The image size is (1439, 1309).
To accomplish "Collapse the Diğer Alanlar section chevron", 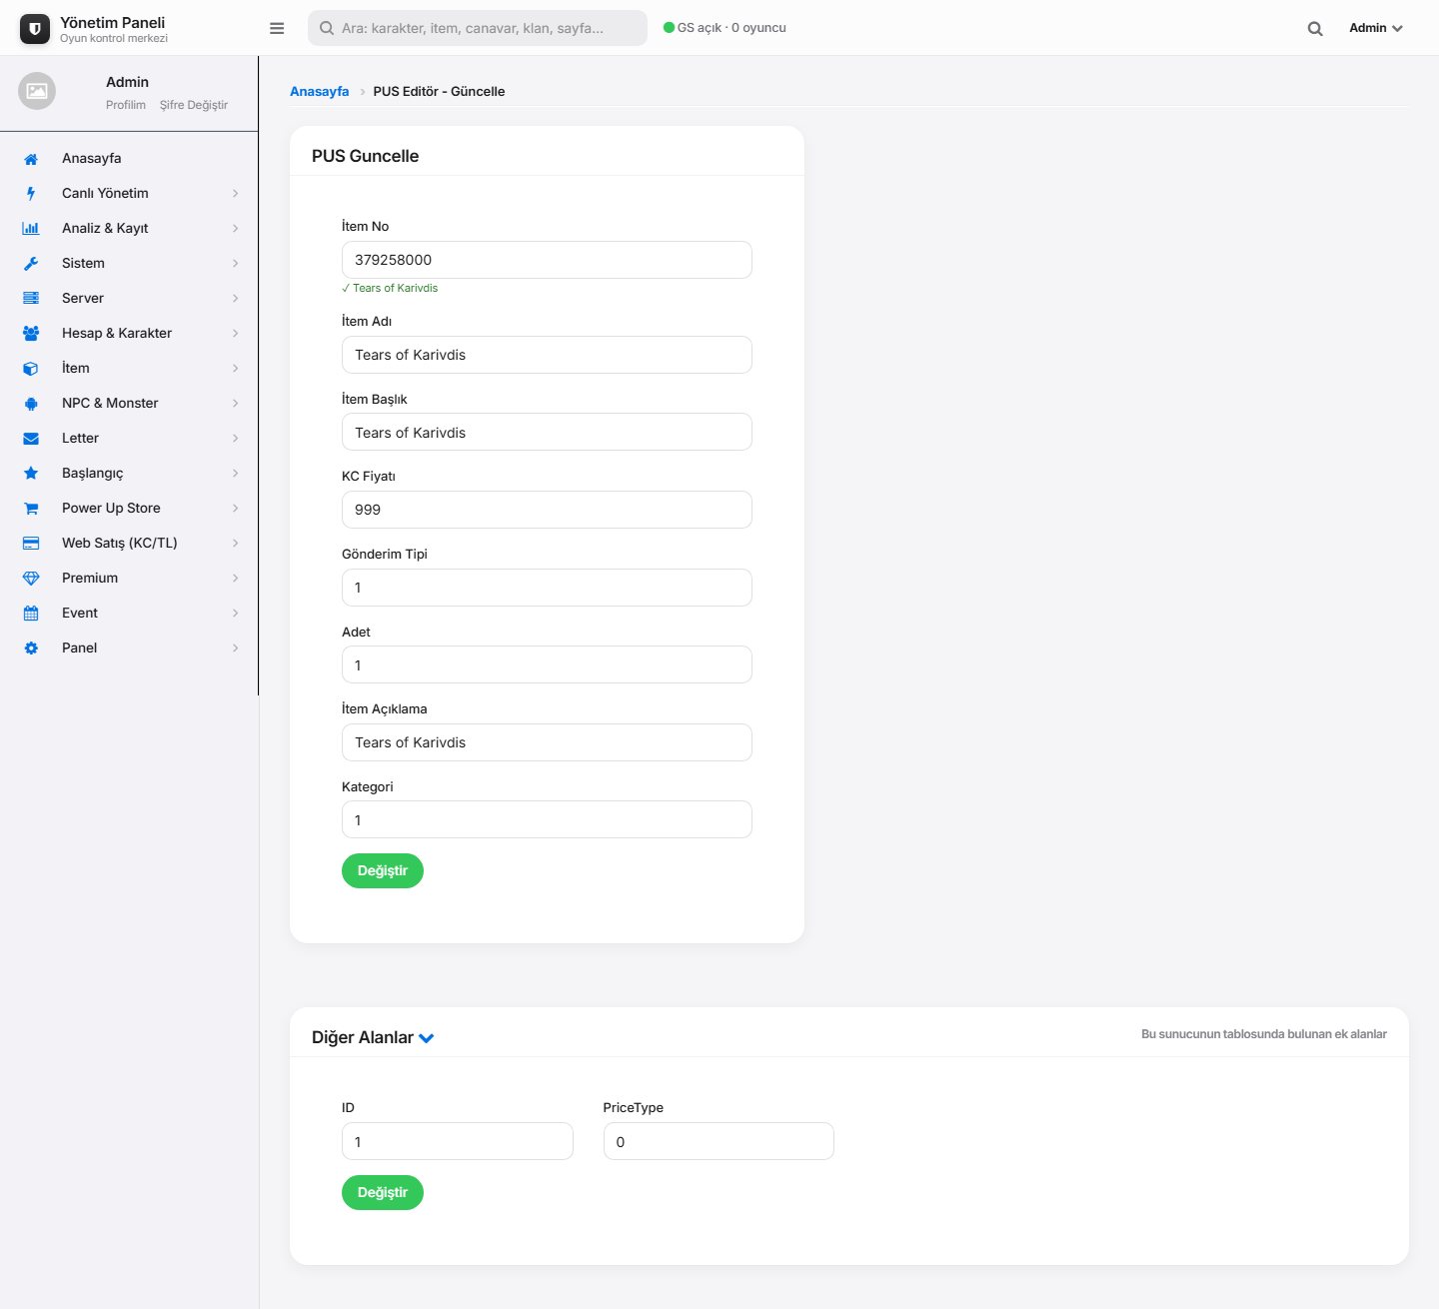I will 427,1038.
